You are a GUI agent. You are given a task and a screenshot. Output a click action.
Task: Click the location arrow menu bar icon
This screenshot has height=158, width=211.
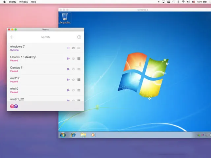(x=159, y=2)
